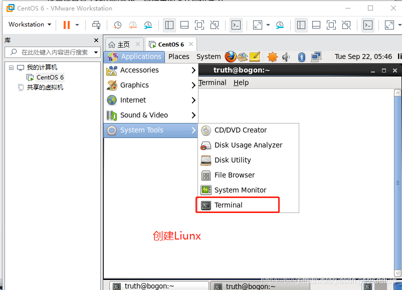Viewport: 402px width, 290px height.
Task: Click the terminal scrollbar down arrow
Action: (x=397, y=273)
